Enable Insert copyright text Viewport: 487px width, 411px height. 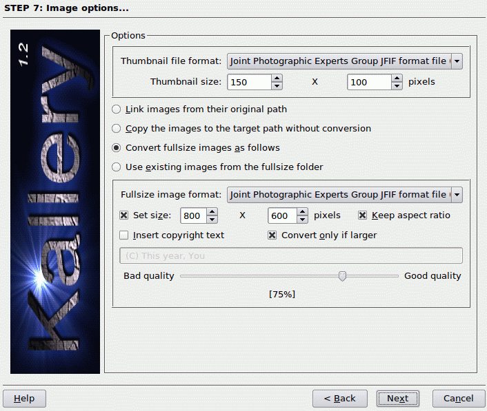pos(124,235)
